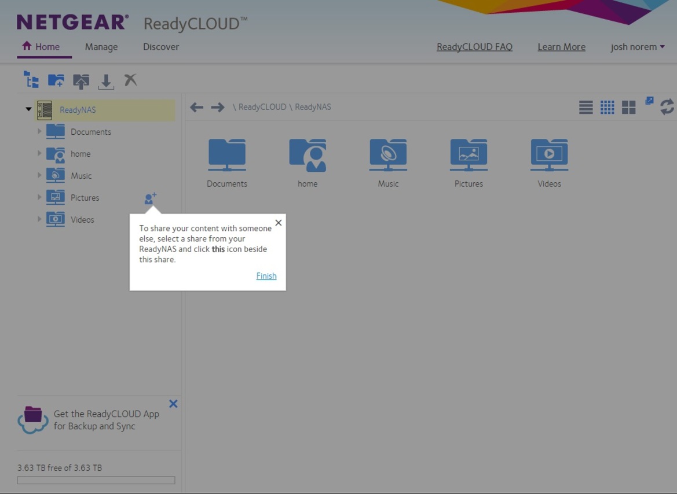Click the share user icon beside Pictures

tap(150, 198)
